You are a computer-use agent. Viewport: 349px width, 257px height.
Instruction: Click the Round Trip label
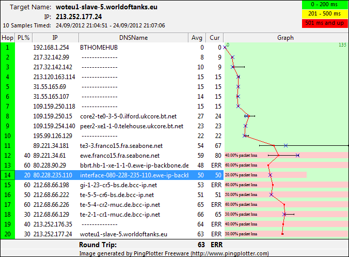click(98, 245)
